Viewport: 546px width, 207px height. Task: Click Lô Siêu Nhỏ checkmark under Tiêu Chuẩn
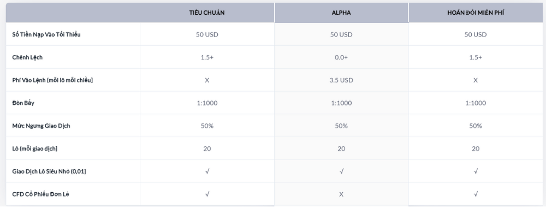pos(207,171)
